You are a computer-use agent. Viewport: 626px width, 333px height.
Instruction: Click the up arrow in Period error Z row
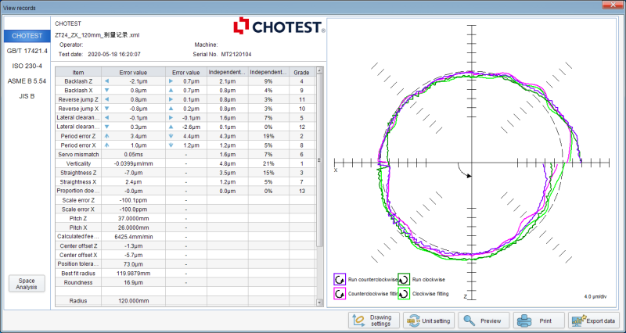pos(107,135)
